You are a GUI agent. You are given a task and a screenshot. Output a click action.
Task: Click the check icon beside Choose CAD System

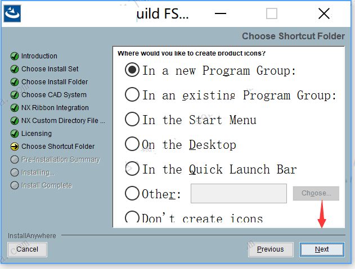[14, 95]
